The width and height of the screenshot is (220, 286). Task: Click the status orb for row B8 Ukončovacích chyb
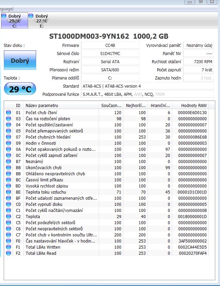tap(8, 167)
